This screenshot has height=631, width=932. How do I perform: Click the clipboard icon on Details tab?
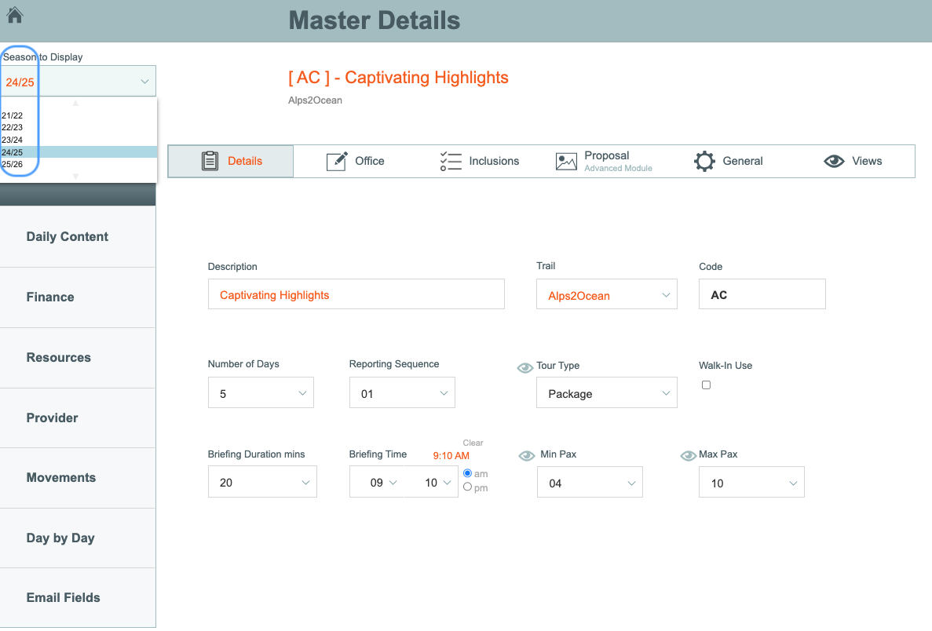(210, 161)
